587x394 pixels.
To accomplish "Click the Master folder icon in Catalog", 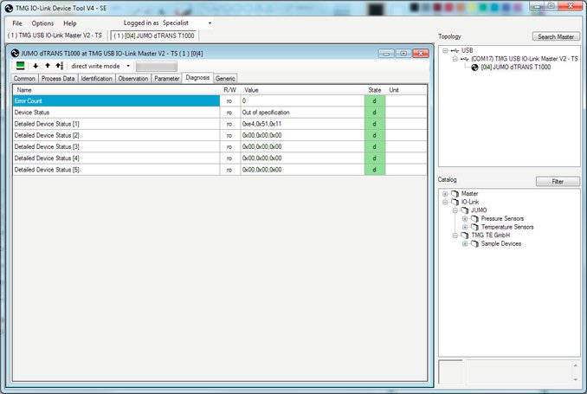I will pos(455,194).
